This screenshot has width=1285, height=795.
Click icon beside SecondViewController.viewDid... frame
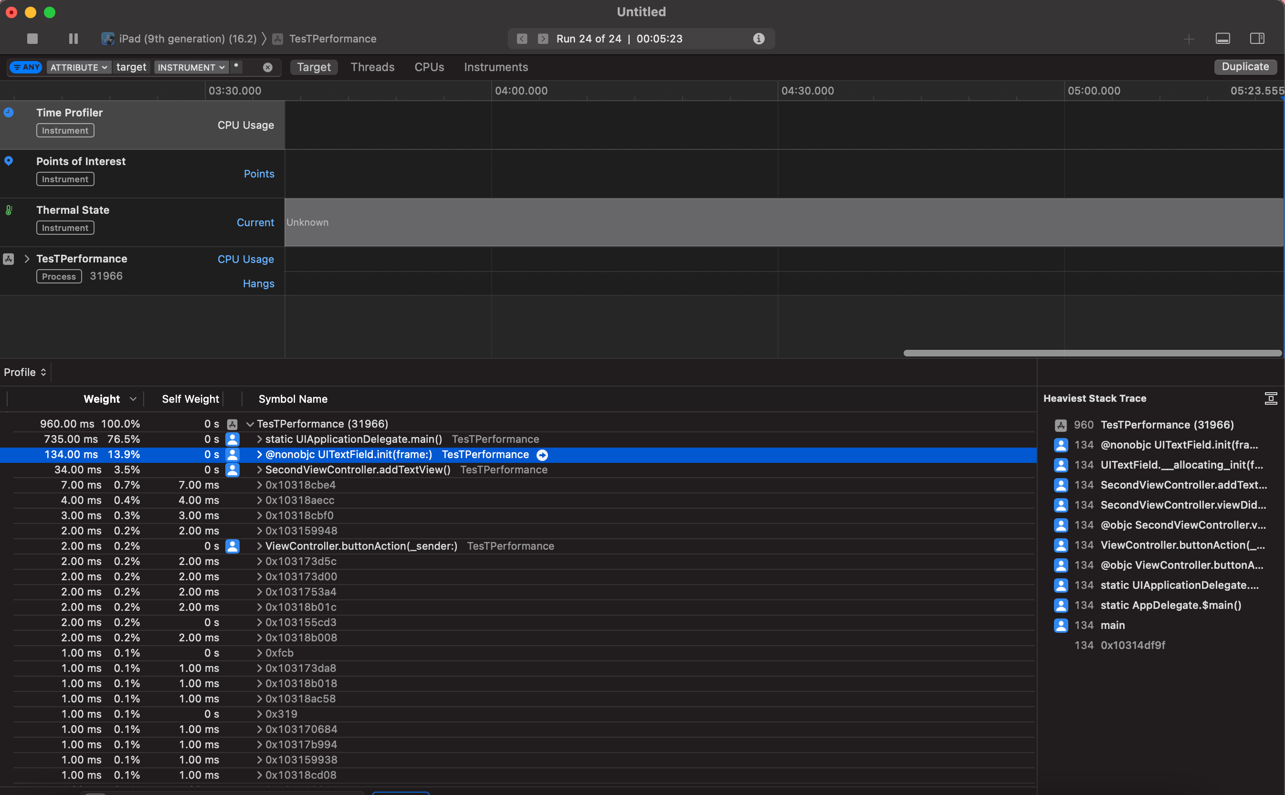click(1061, 505)
